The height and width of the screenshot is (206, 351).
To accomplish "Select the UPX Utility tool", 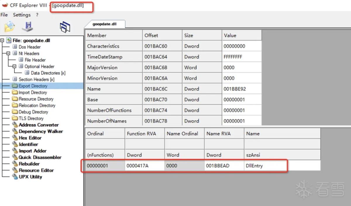I will (x=30, y=177).
